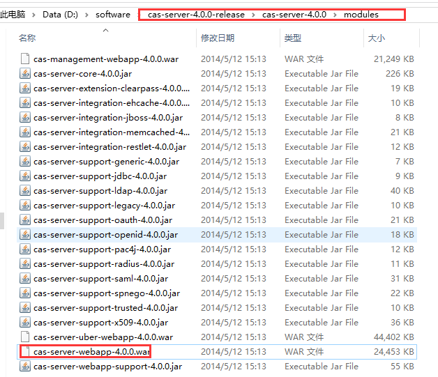The height and width of the screenshot is (377, 438).
Task: Navigate to software folder breadcrumb
Action: pos(113,14)
